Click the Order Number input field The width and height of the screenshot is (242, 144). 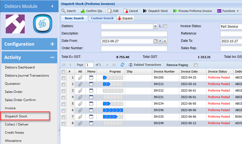(x=134, y=48)
